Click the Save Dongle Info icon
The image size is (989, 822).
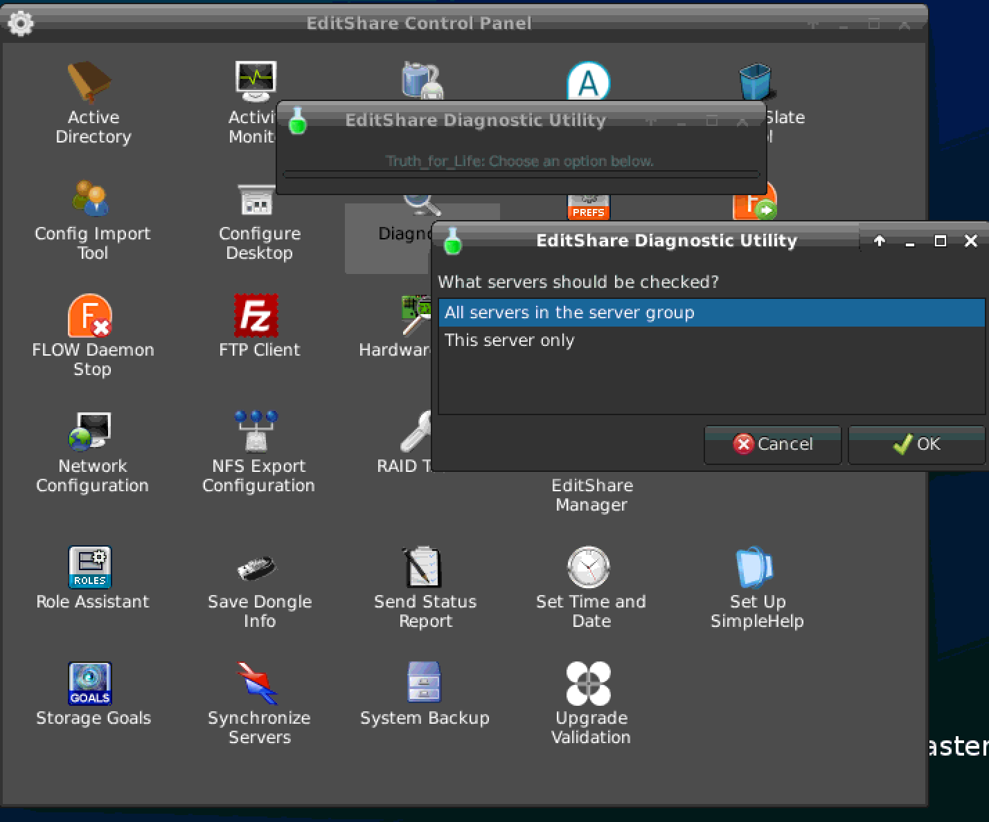tap(256, 568)
